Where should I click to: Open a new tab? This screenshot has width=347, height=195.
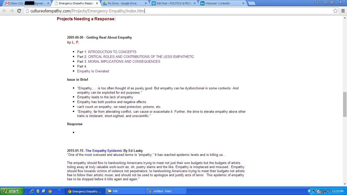[x=251, y=3]
